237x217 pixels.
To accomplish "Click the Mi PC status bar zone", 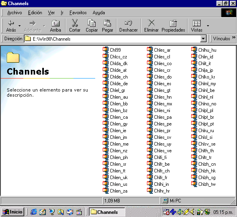I will click(197, 201).
